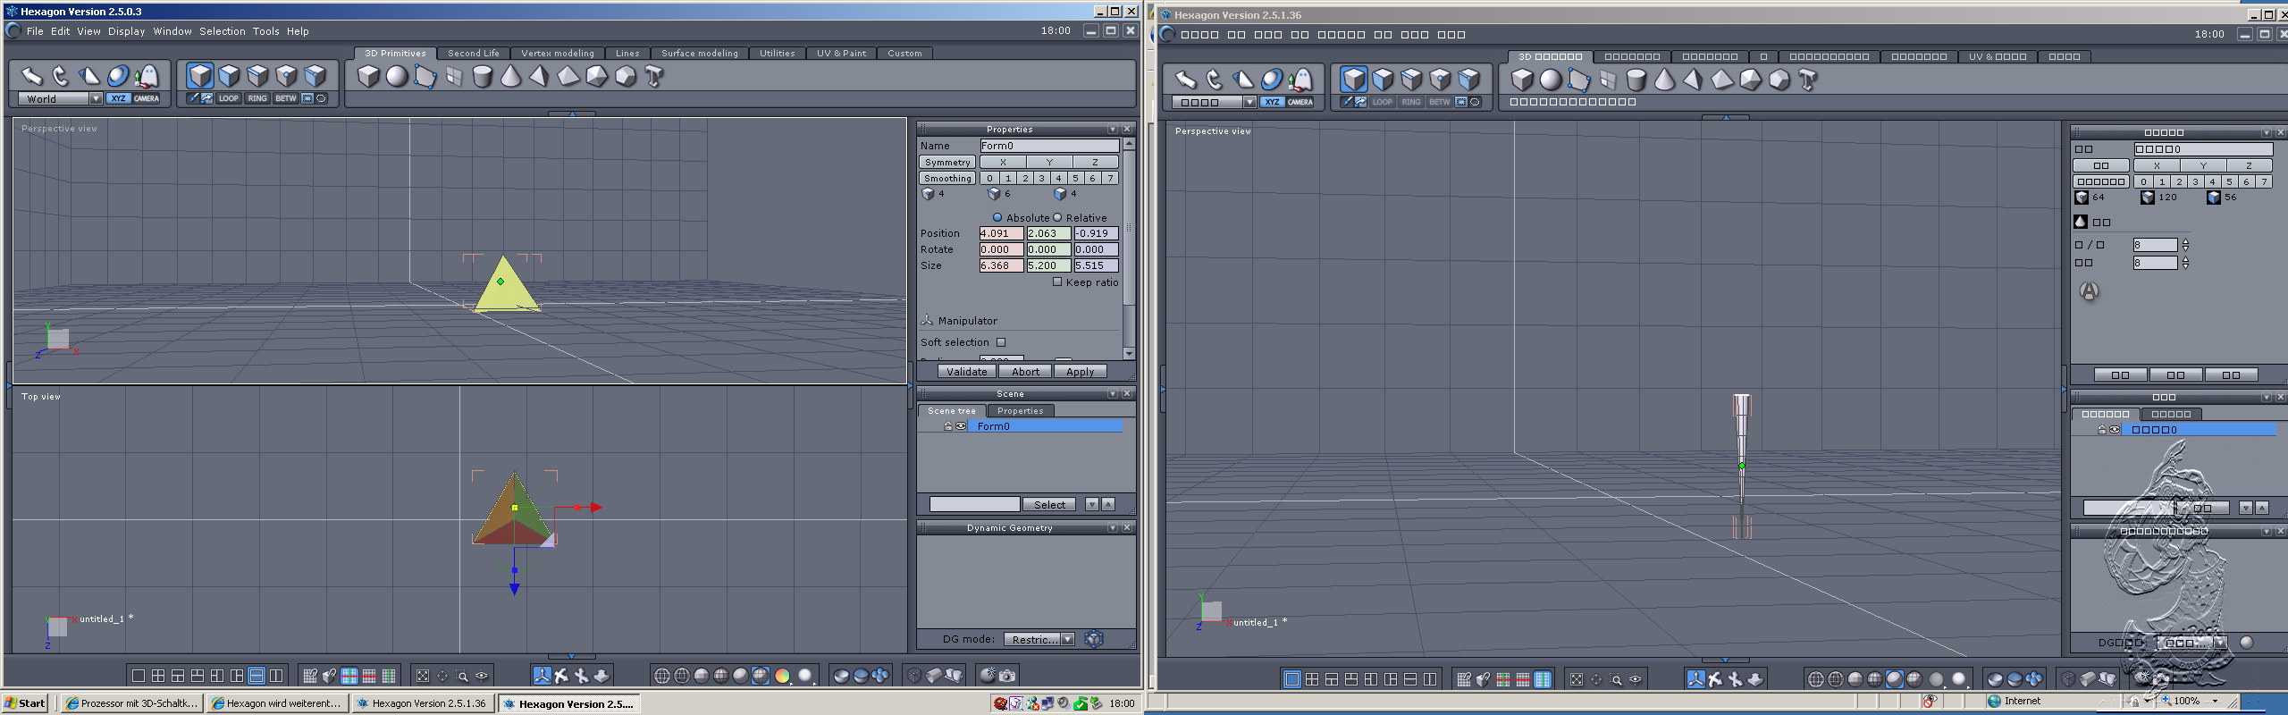Select the cone primitive in left Hexagon window
Image resolution: width=2288 pixels, height=715 pixels.
pos(511,77)
